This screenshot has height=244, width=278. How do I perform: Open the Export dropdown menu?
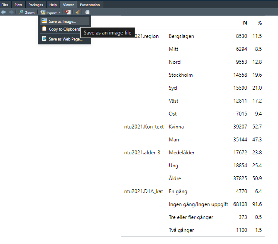pos(51,13)
